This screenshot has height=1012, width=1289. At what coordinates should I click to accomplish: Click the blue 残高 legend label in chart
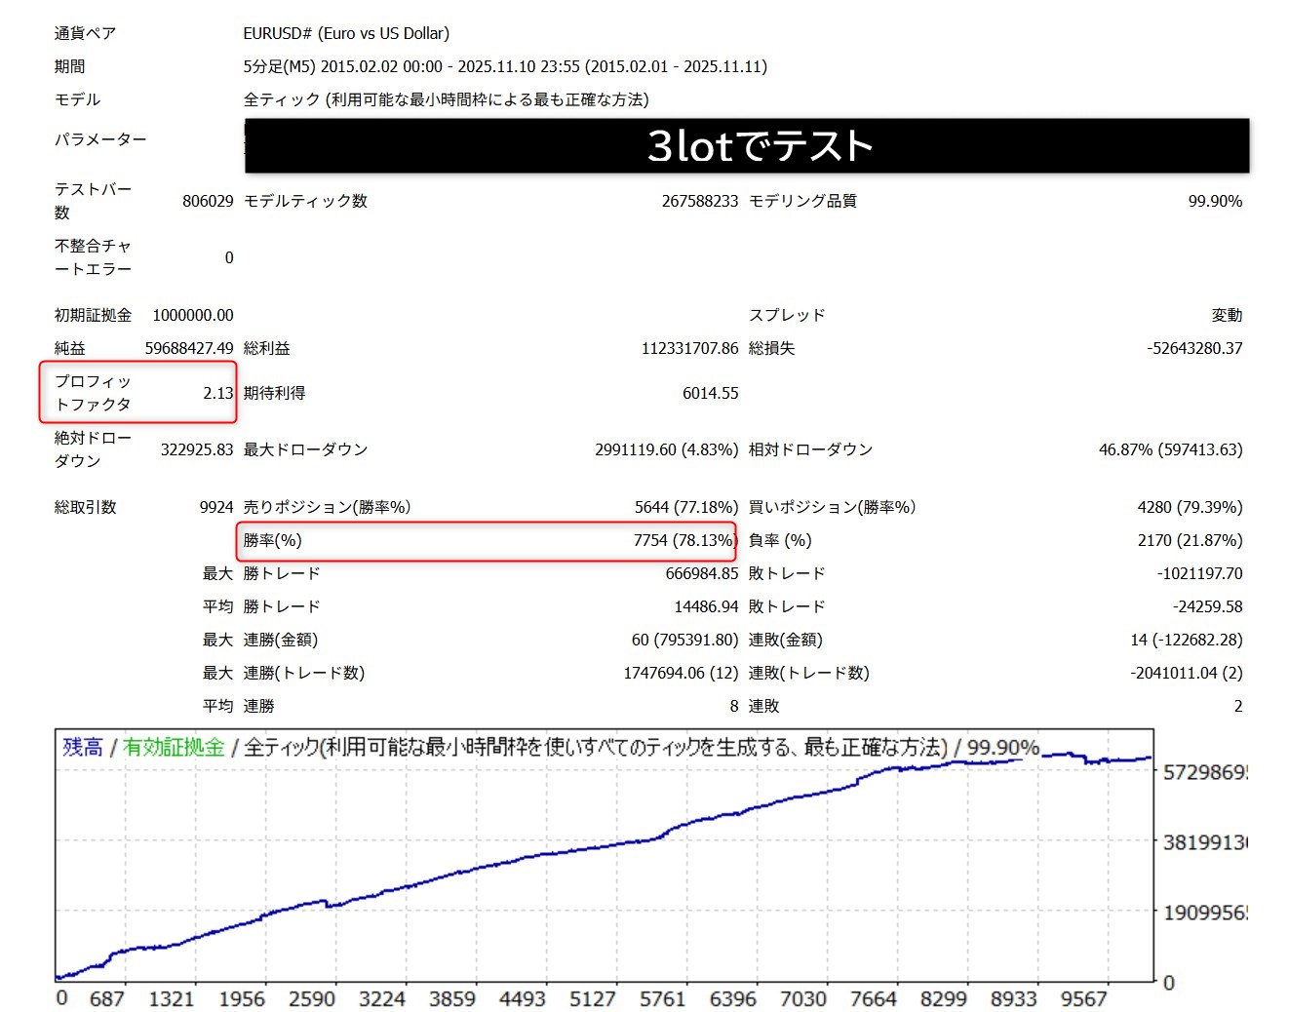(x=83, y=747)
